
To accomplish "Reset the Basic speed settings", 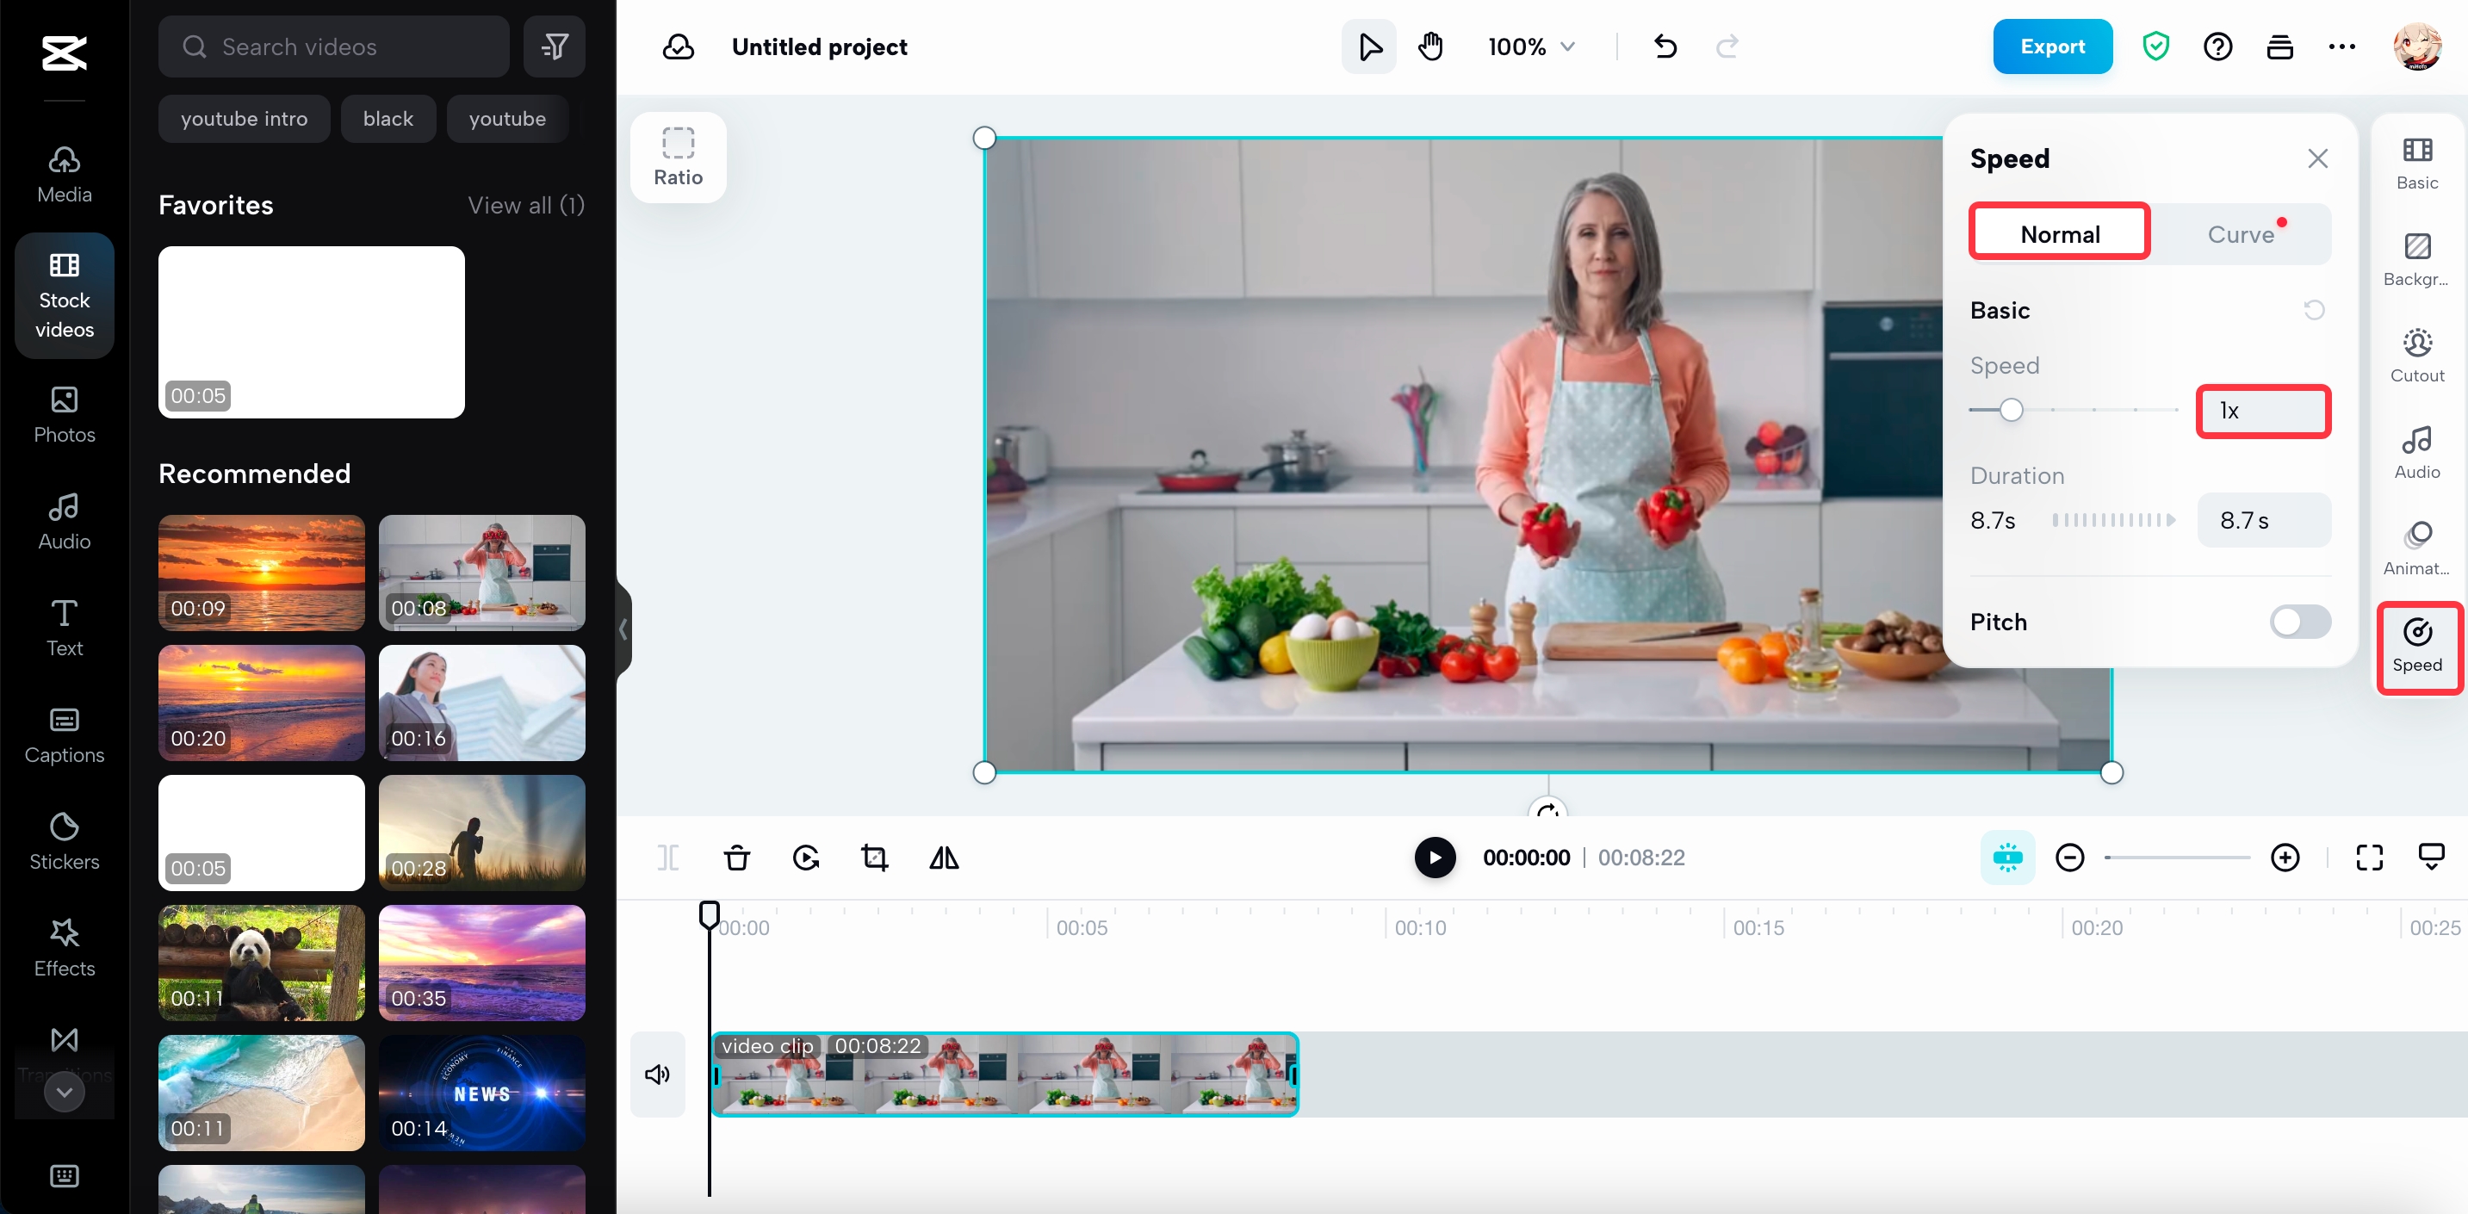I will [2314, 309].
